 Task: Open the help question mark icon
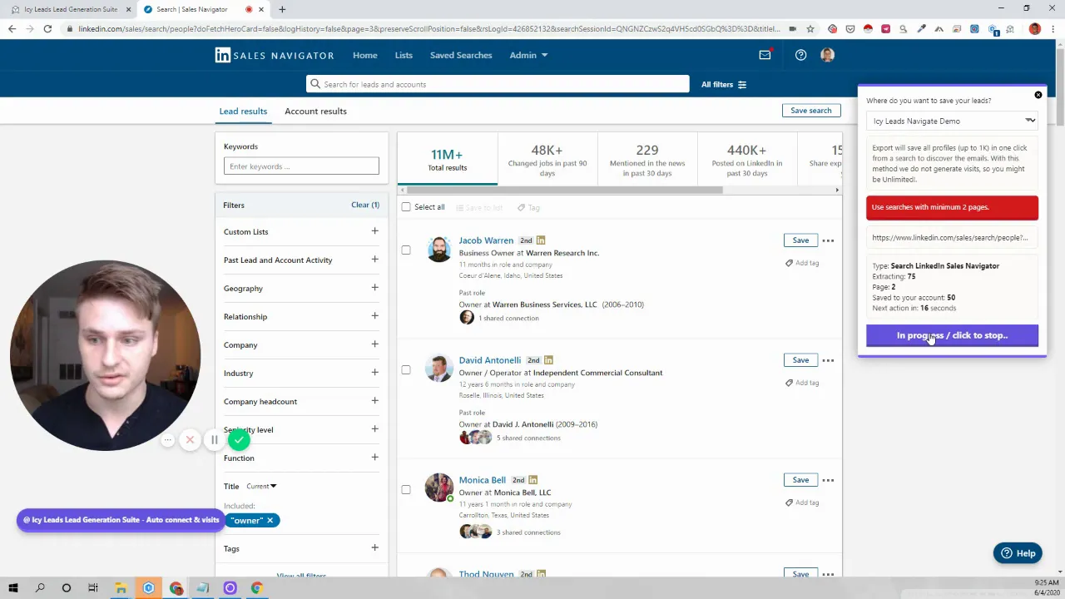pyautogui.click(x=800, y=55)
